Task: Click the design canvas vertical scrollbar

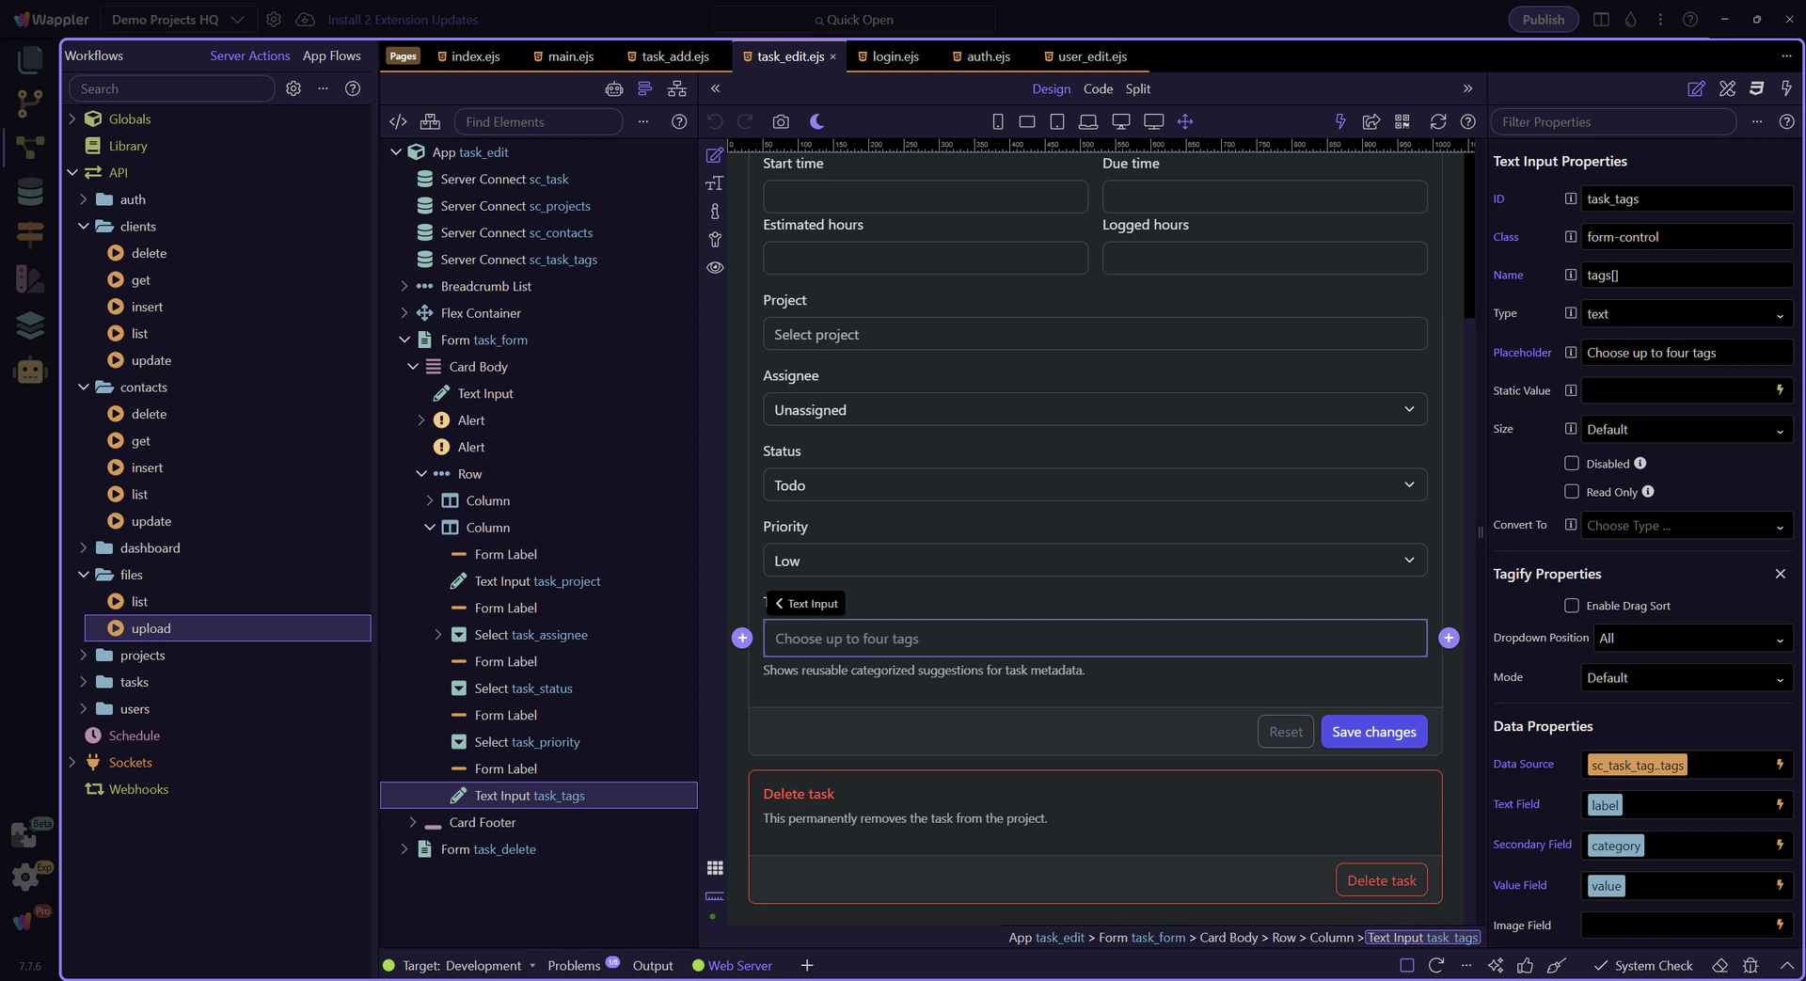Action: (x=1469, y=235)
